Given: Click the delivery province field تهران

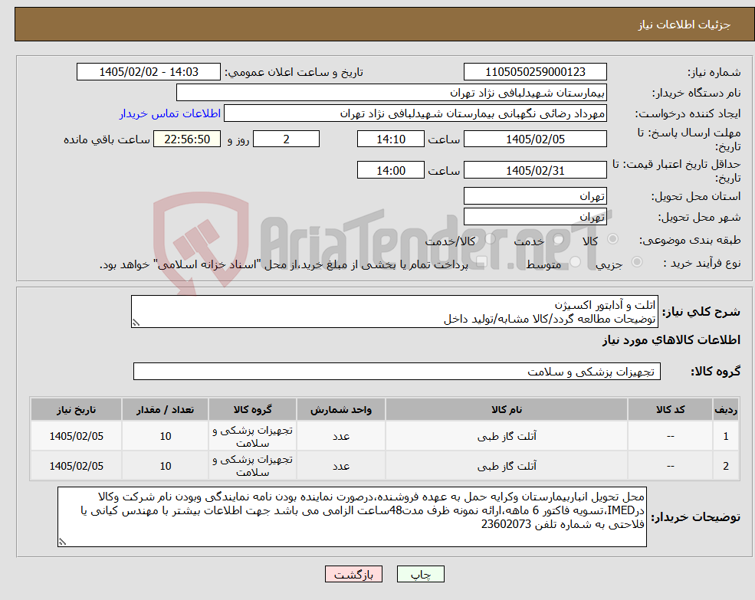Looking at the screenshot, I should (x=535, y=196).
